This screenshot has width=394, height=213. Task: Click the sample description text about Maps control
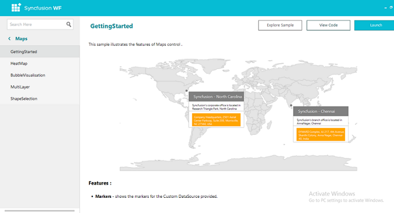click(135, 45)
